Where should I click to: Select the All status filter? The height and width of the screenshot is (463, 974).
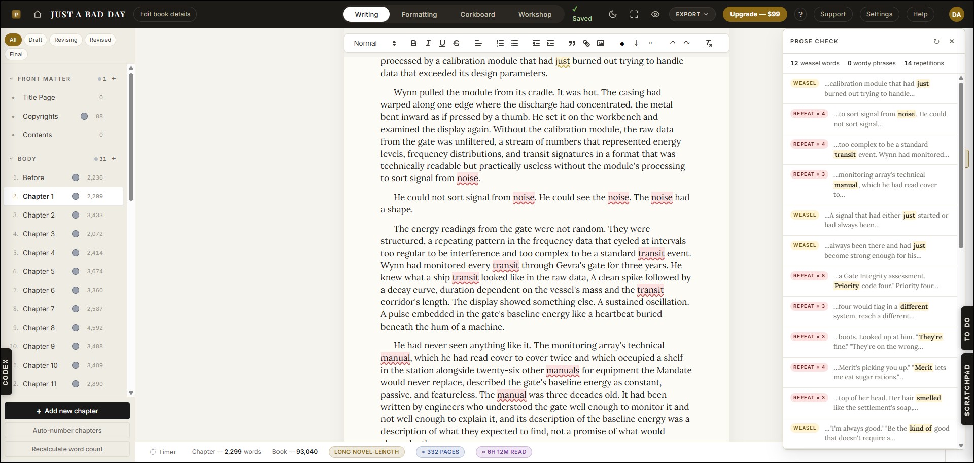13,40
